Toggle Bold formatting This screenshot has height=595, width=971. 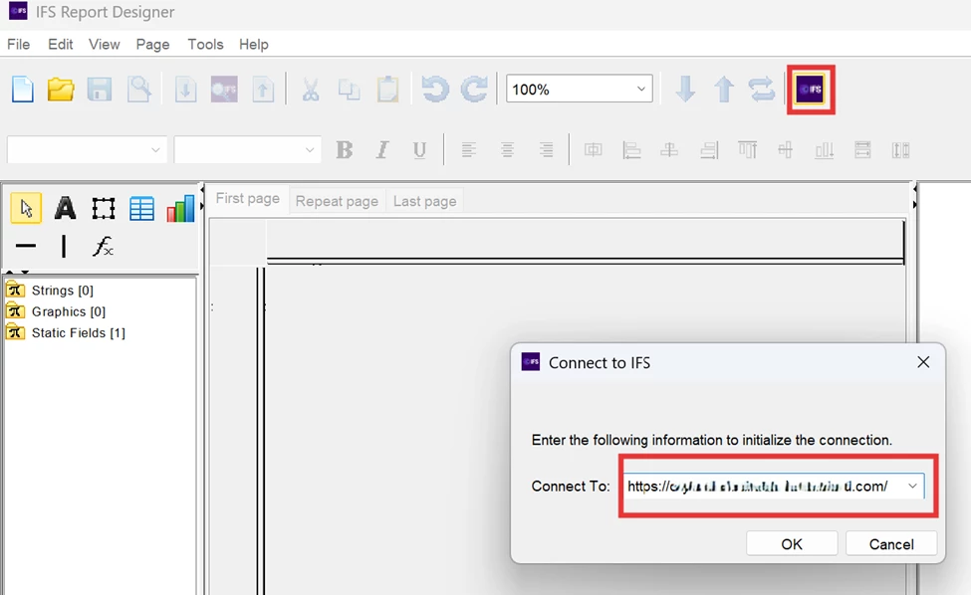[x=345, y=149]
